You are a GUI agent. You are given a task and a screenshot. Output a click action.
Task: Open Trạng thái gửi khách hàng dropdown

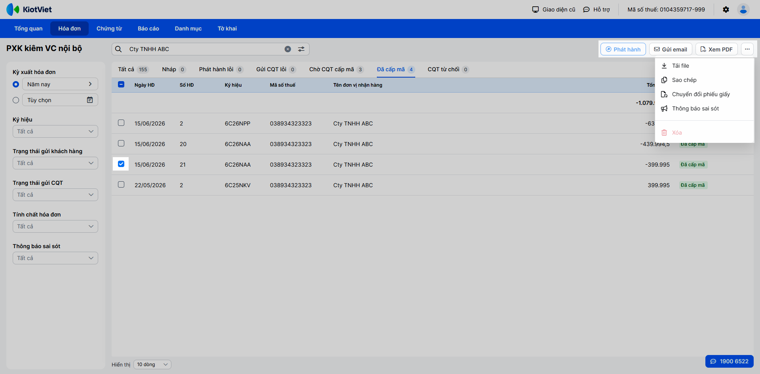pyautogui.click(x=55, y=163)
